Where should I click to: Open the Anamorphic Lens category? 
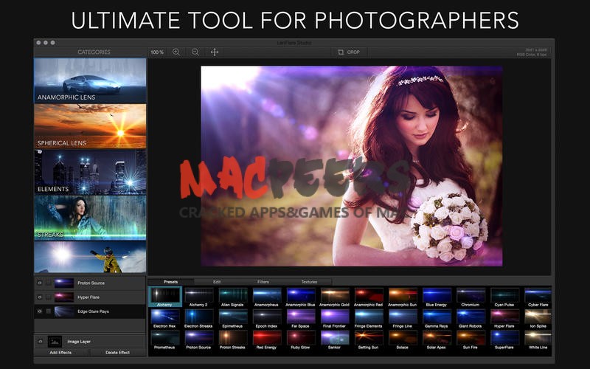[90, 81]
